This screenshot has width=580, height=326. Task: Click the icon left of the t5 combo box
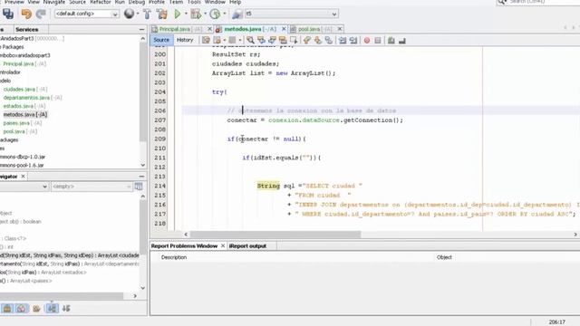tap(237, 14)
